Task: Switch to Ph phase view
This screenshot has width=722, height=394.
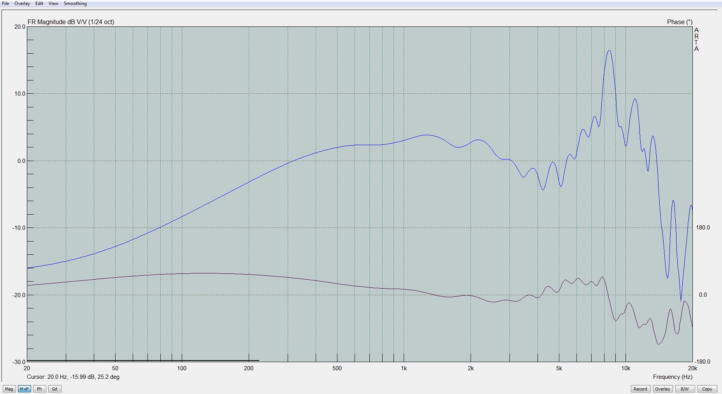Action: (39, 389)
